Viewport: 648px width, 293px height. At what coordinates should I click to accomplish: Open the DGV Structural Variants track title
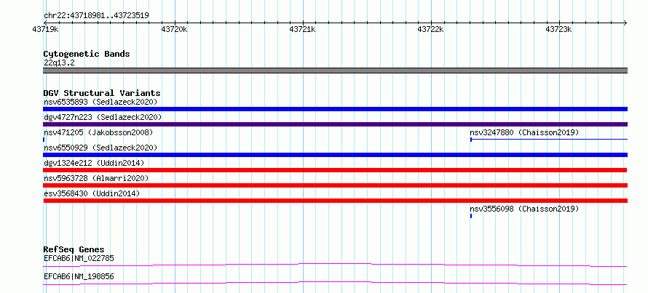pos(102,93)
